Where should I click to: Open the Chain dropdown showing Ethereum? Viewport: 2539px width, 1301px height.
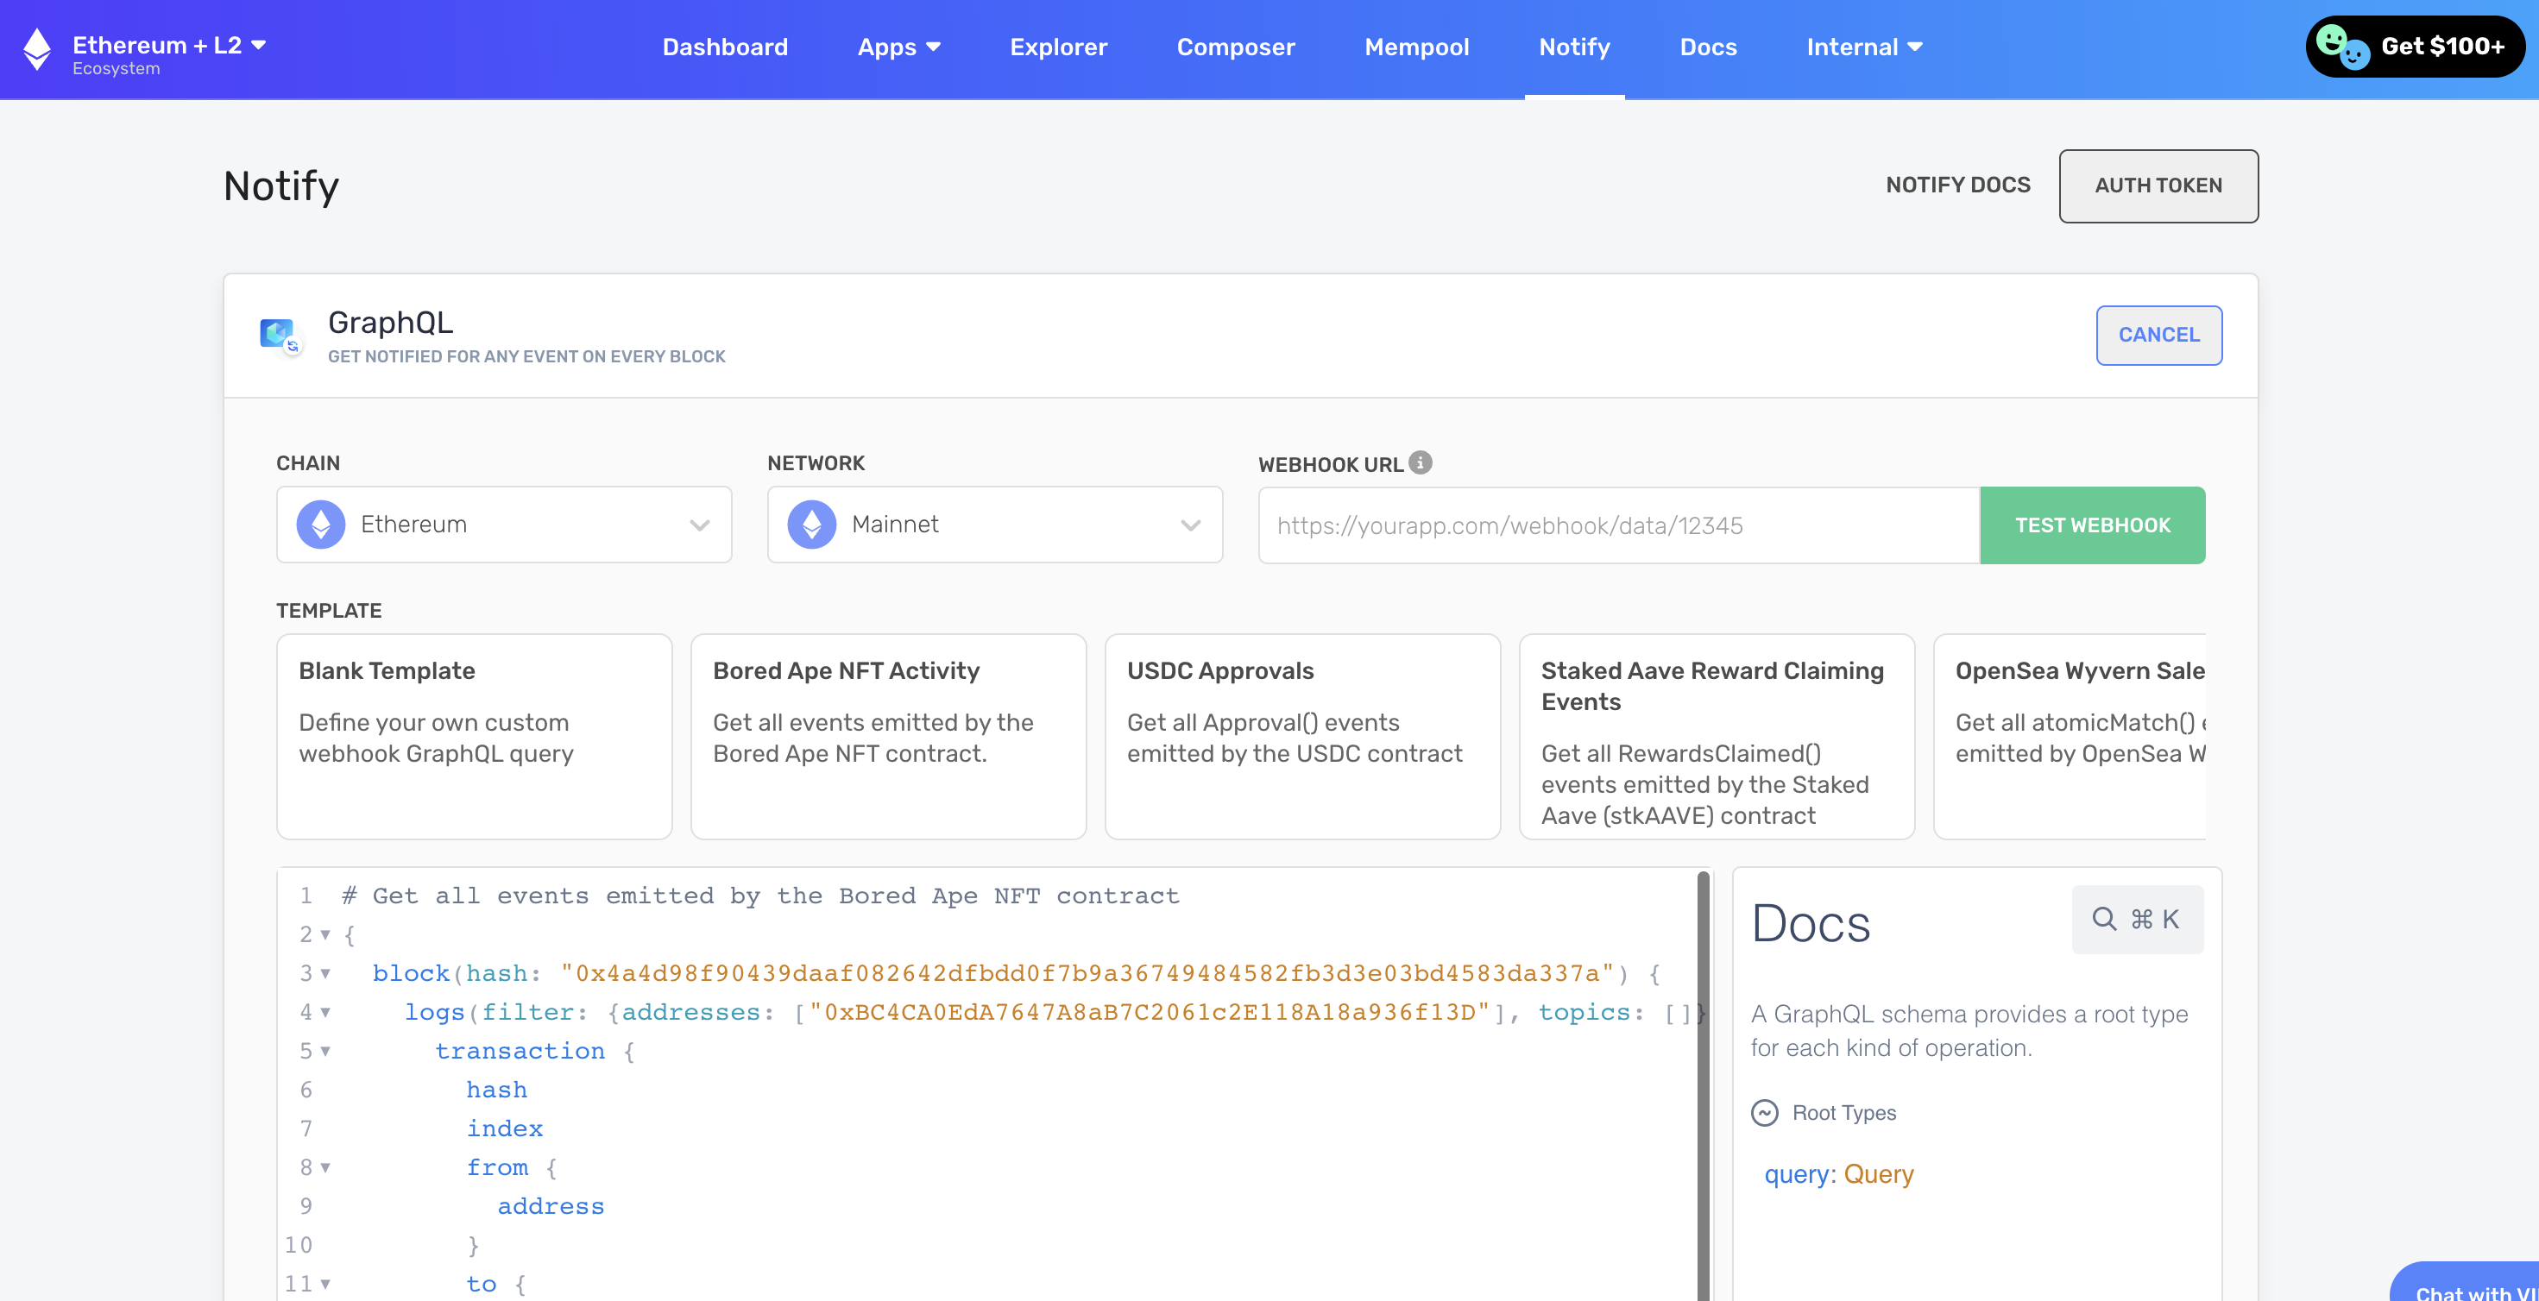504,525
